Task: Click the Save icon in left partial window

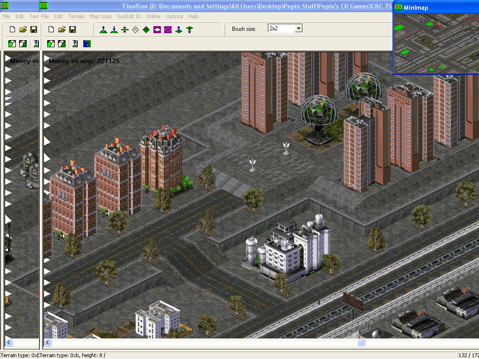Action: 34,29
